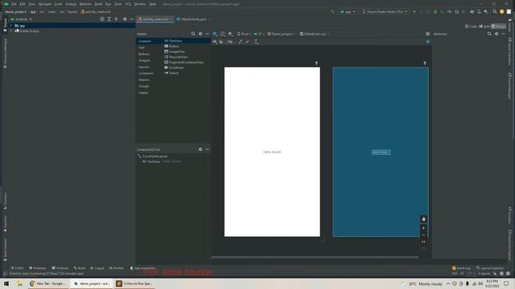
Task: Search the Palette with magnifier icon
Action: coord(193,34)
